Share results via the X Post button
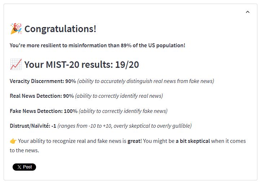This screenshot has height=184, width=261. click(x=24, y=167)
